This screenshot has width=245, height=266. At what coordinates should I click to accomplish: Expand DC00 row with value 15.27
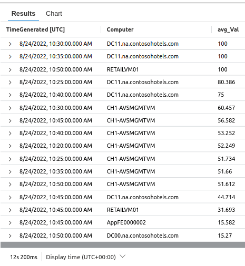(x=10, y=236)
